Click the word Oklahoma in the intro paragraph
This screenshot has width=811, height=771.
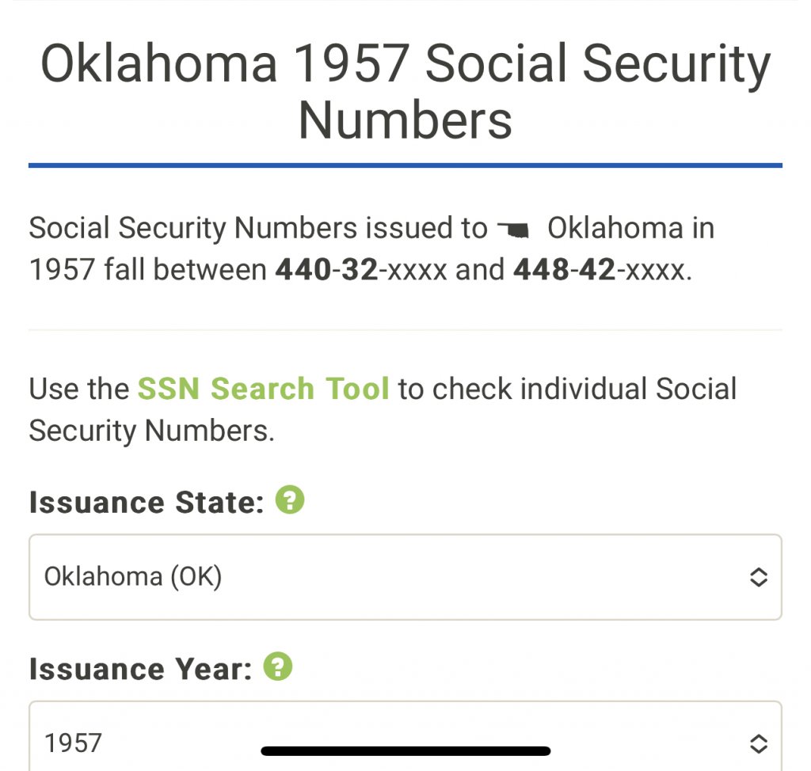615,229
